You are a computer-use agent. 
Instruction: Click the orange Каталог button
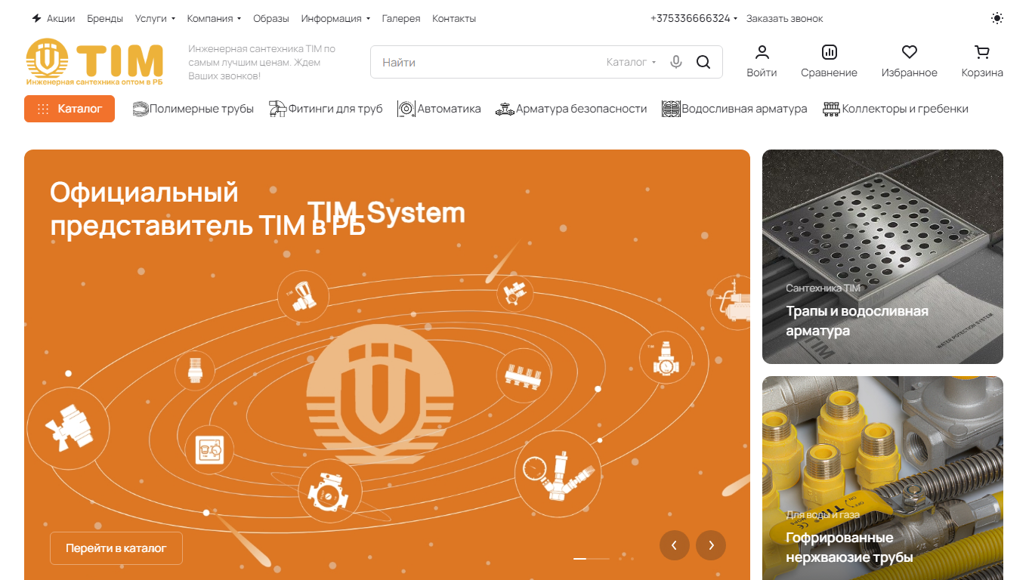coord(70,109)
